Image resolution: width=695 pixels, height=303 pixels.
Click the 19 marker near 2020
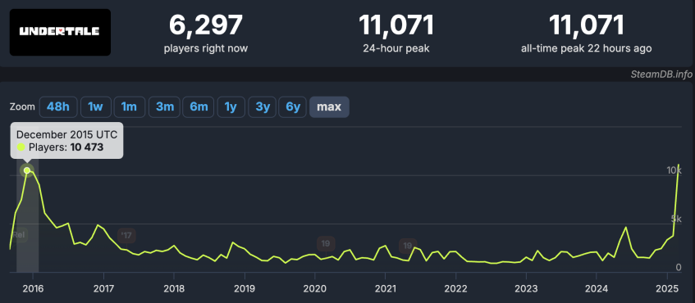coord(326,244)
